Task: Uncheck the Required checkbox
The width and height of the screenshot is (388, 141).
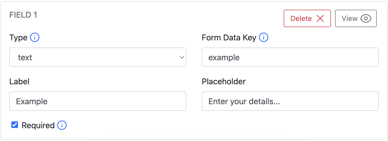Action: click(x=15, y=125)
